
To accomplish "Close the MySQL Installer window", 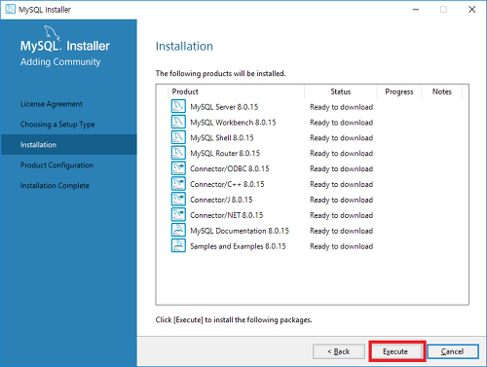I will point(471,10).
